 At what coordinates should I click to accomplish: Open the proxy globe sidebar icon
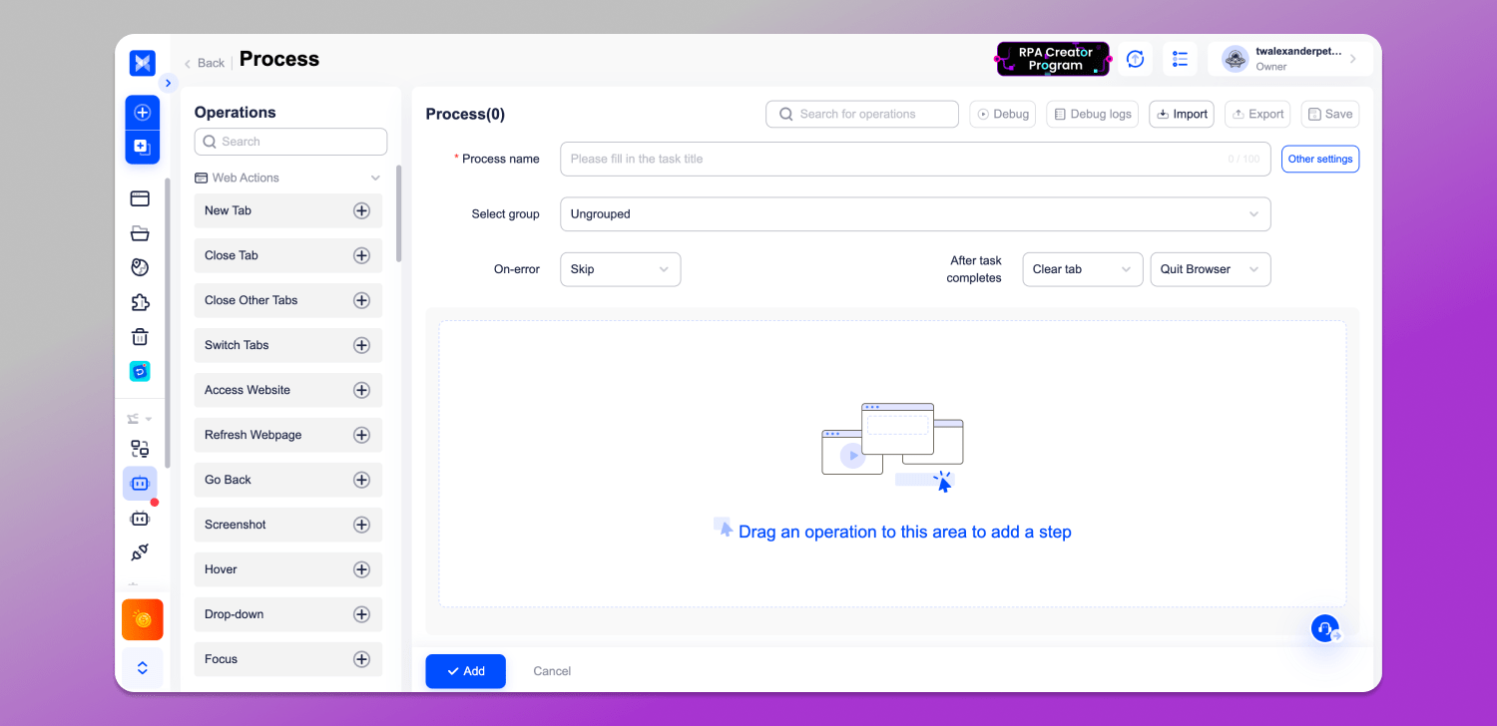[140, 267]
